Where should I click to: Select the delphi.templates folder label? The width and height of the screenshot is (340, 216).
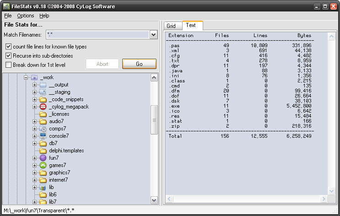(x=66, y=151)
